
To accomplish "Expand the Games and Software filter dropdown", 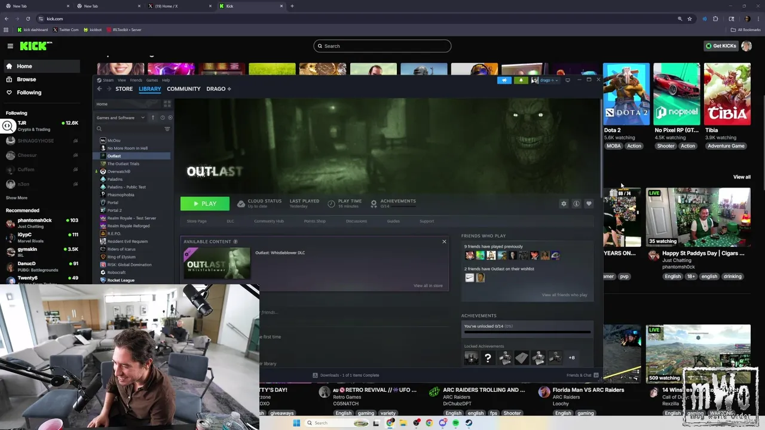I will [x=121, y=118].
